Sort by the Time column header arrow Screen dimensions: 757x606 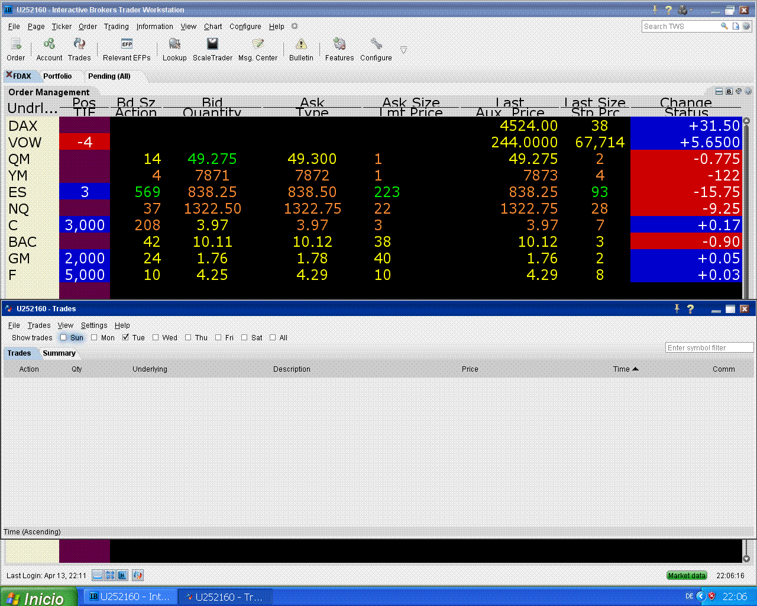point(636,369)
